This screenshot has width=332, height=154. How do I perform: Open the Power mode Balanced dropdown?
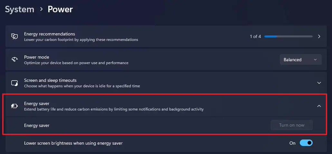coord(300,60)
